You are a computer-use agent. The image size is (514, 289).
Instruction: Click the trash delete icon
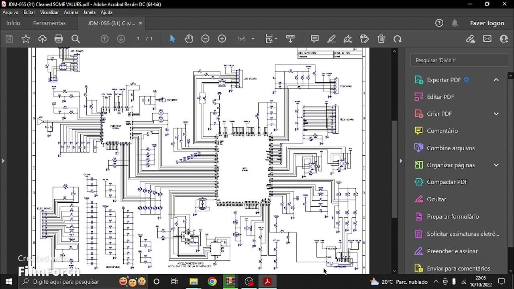point(381,39)
